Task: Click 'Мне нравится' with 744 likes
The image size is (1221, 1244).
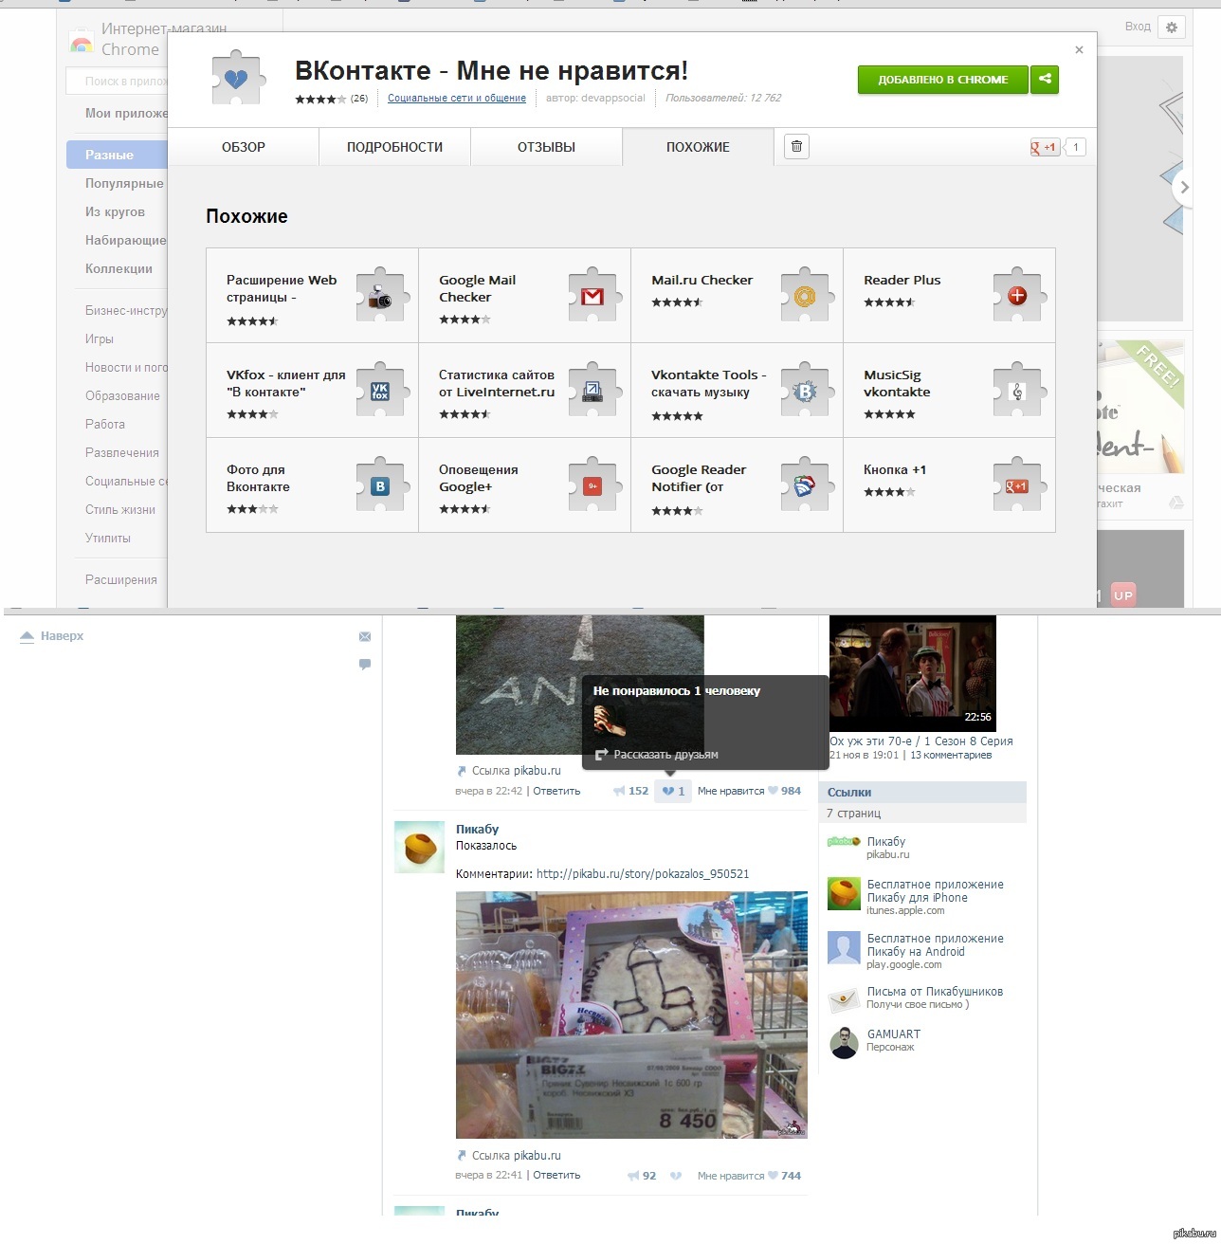Action: click(749, 1176)
